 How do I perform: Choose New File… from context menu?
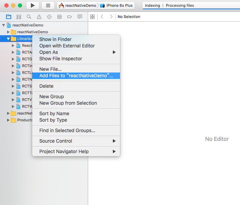pos(76,69)
